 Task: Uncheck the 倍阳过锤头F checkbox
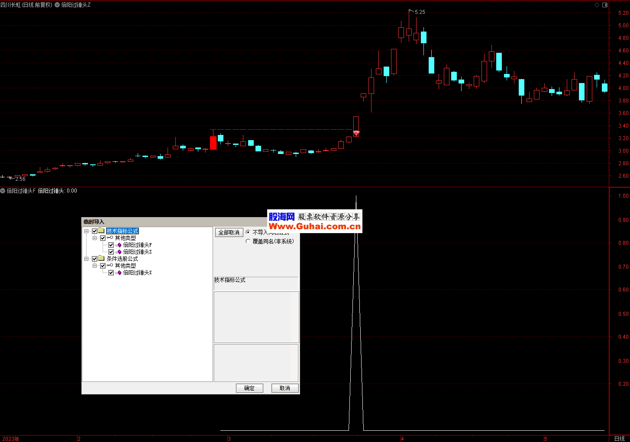(111, 245)
